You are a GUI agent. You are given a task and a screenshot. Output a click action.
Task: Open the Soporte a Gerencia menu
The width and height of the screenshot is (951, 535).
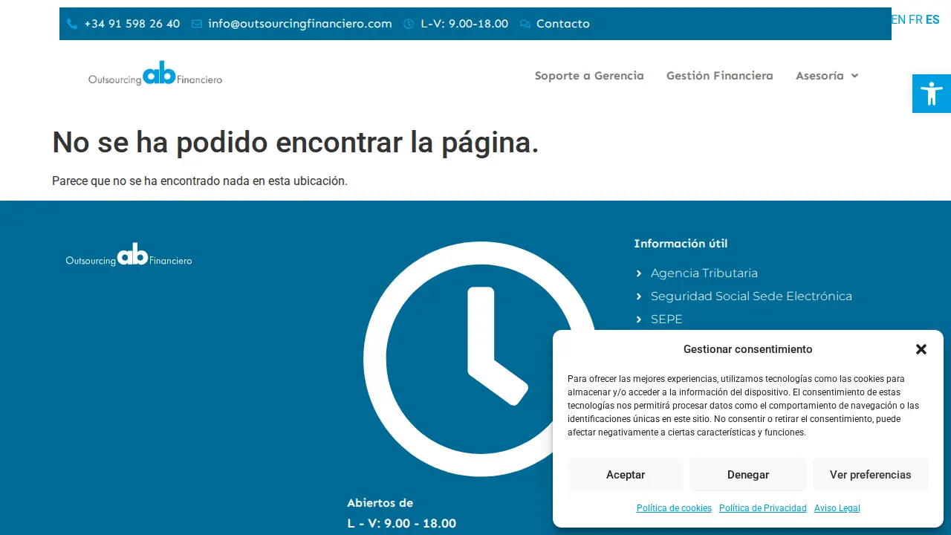point(589,76)
